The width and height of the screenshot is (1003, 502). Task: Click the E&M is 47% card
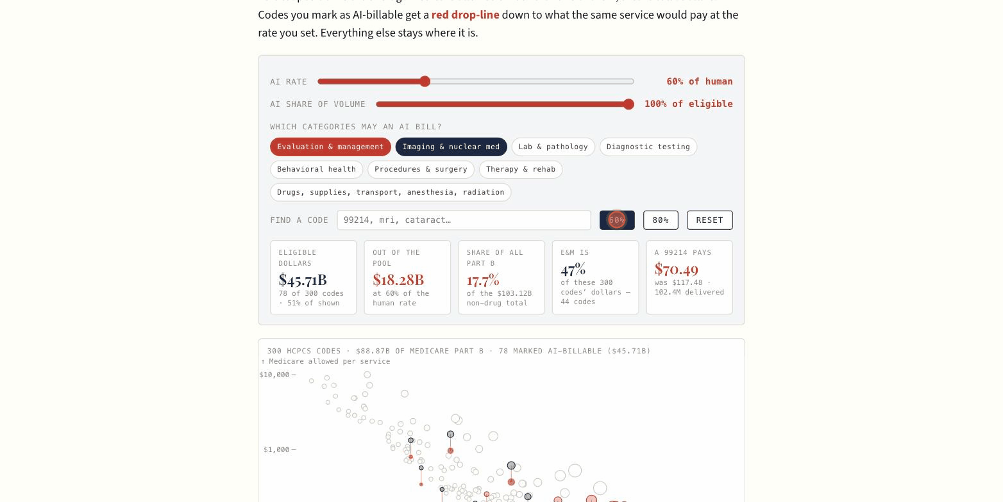(595, 277)
